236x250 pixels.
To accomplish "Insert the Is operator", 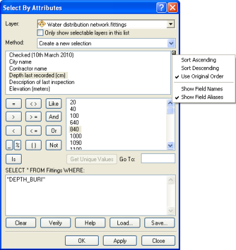I will [14, 159].
